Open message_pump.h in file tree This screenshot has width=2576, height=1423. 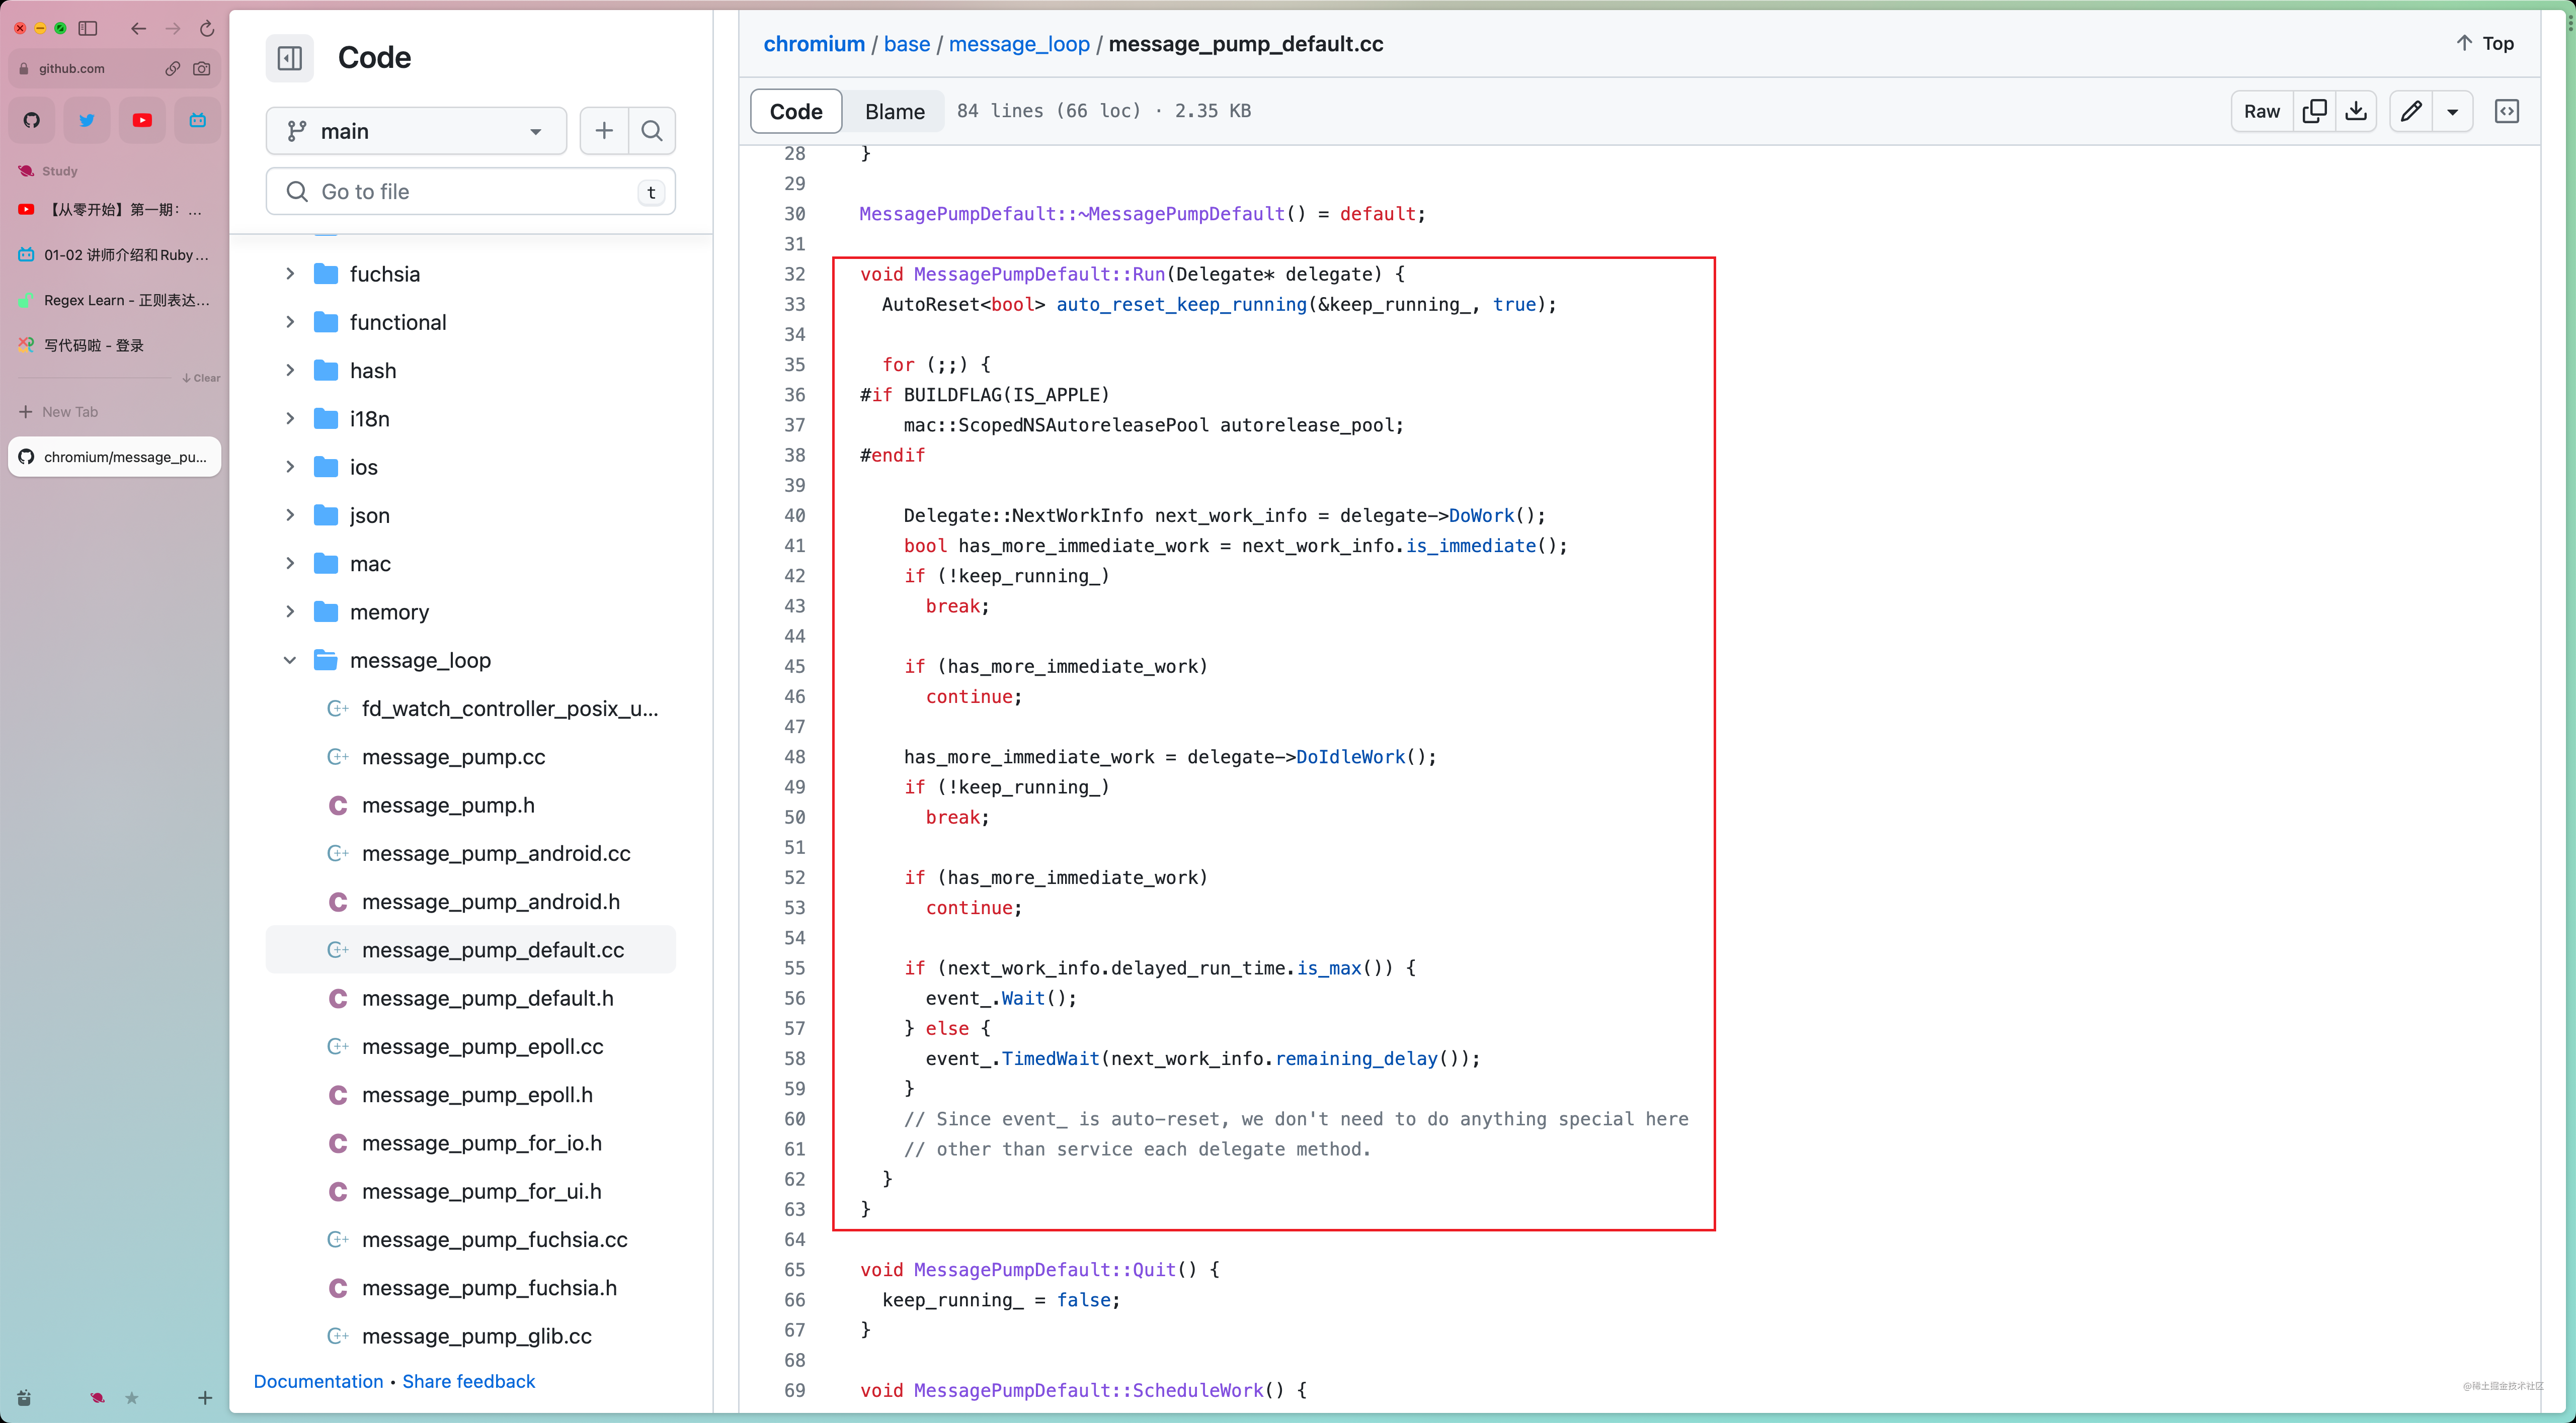(x=471, y=805)
